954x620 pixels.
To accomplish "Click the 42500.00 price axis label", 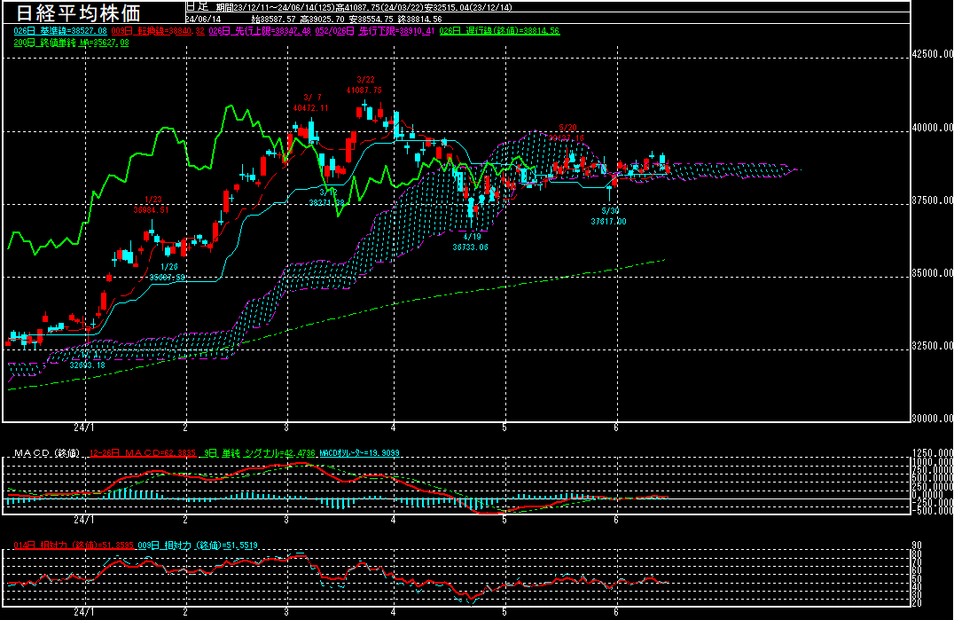I will tap(932, 54).
